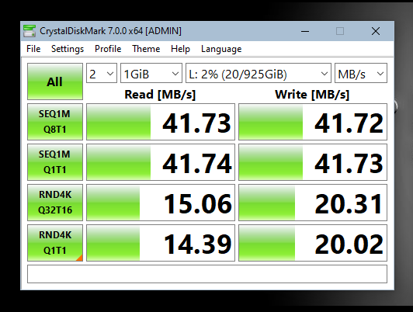Open the Settings menu

click(x=68, y=49)
